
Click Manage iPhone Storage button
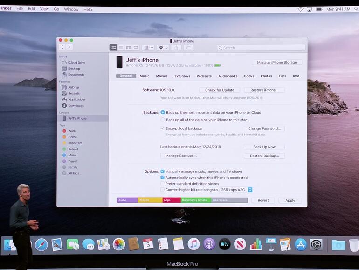(x=277, y=62)
